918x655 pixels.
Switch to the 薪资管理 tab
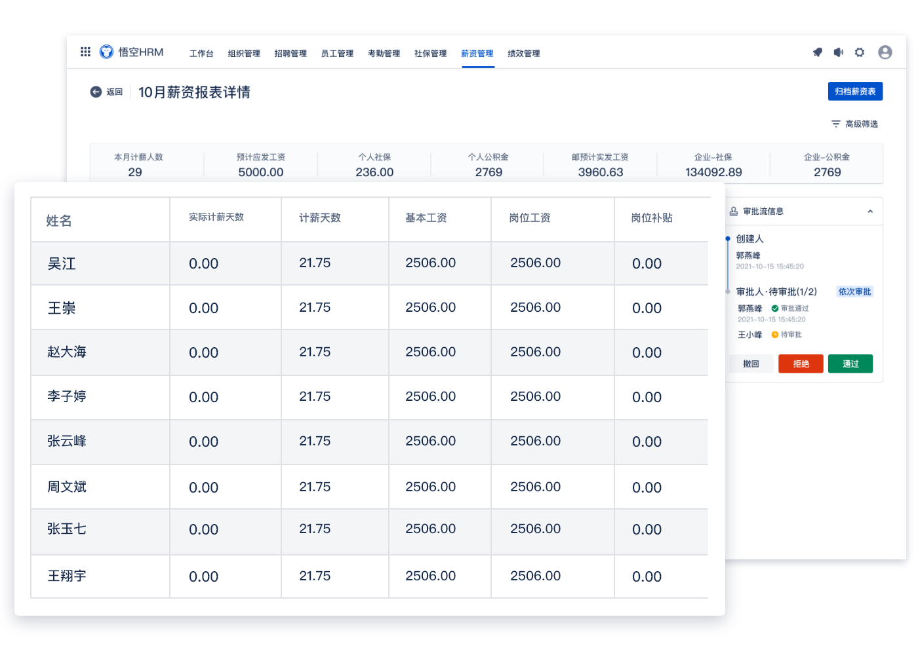tap(477, 54)
